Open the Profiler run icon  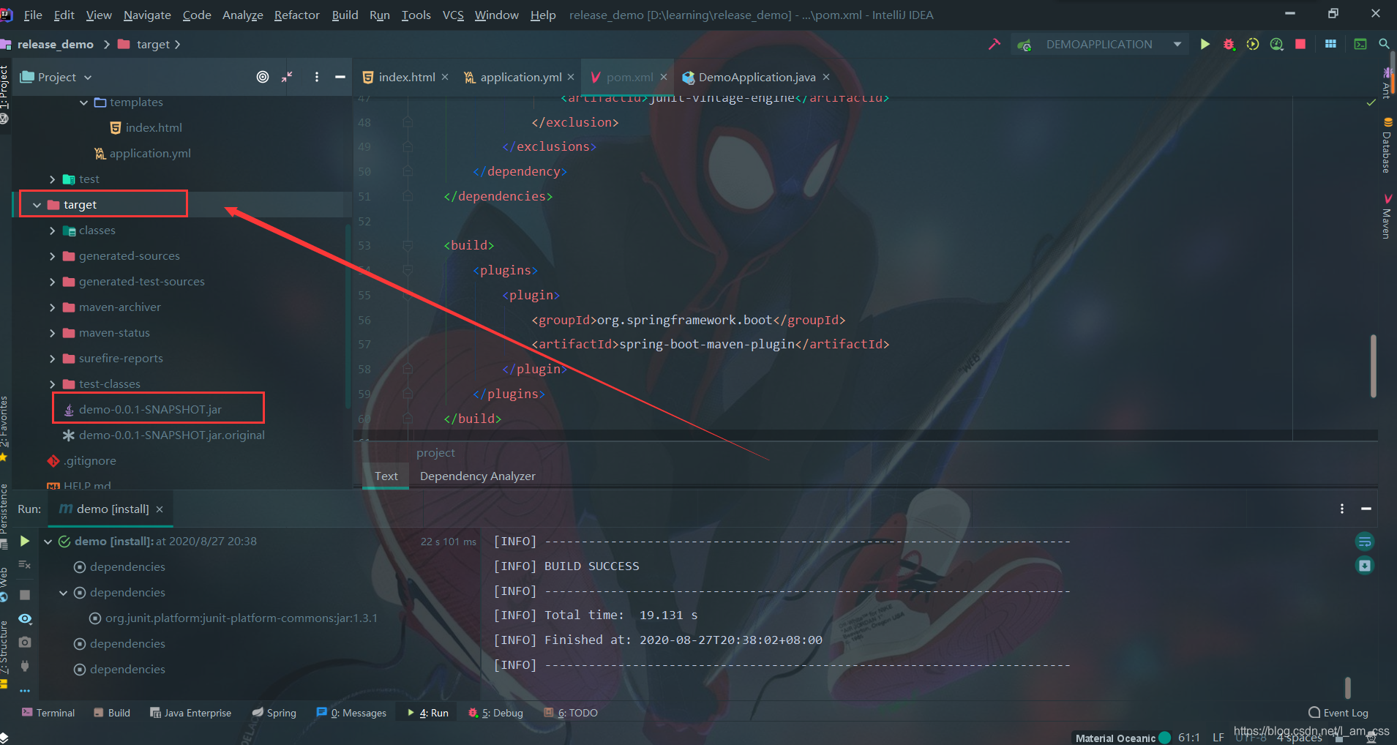click(x=1277, y=44)
